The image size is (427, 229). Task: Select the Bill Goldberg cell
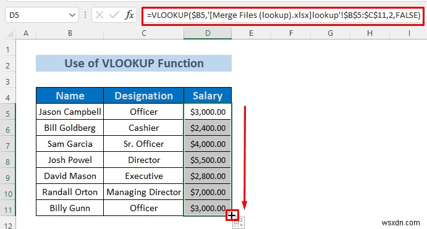[70, 128]
